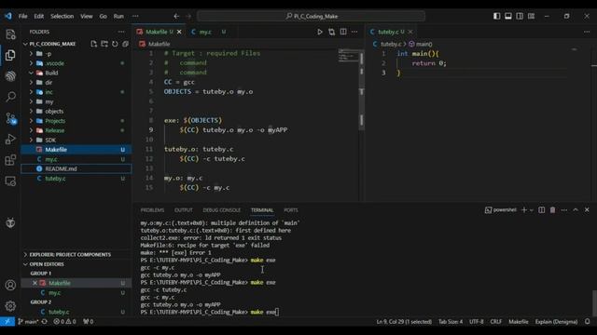The image size is (597, 335).
Task: Open errors and warnings count in status bar
Action: [64, 321]
